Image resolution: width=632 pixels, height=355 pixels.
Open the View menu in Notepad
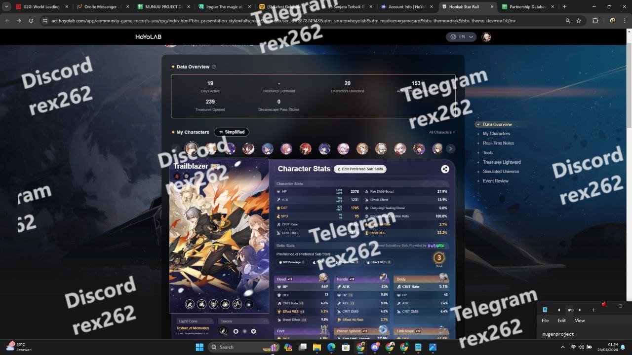pos(580,320)
